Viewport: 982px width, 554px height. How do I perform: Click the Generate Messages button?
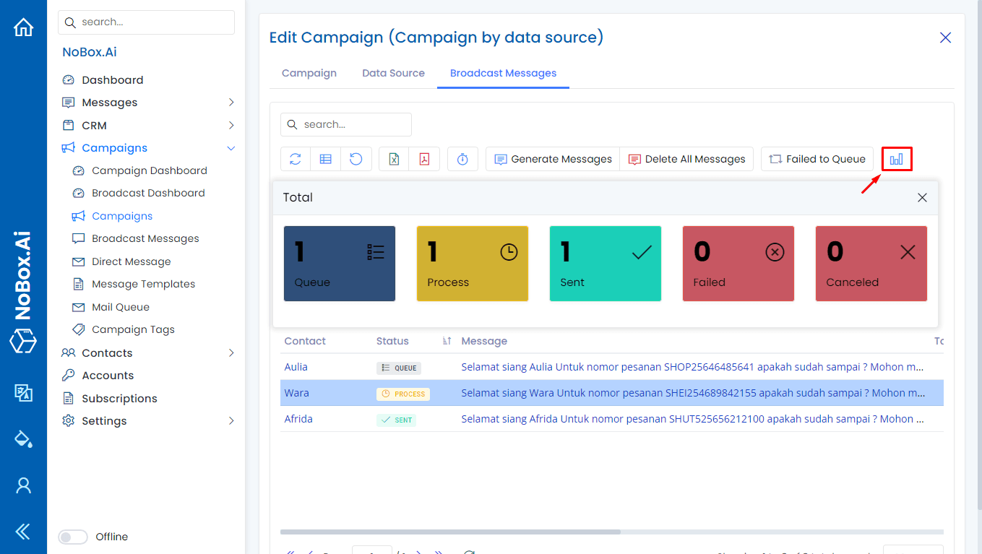pyautogui.click(x=552, y=158)
